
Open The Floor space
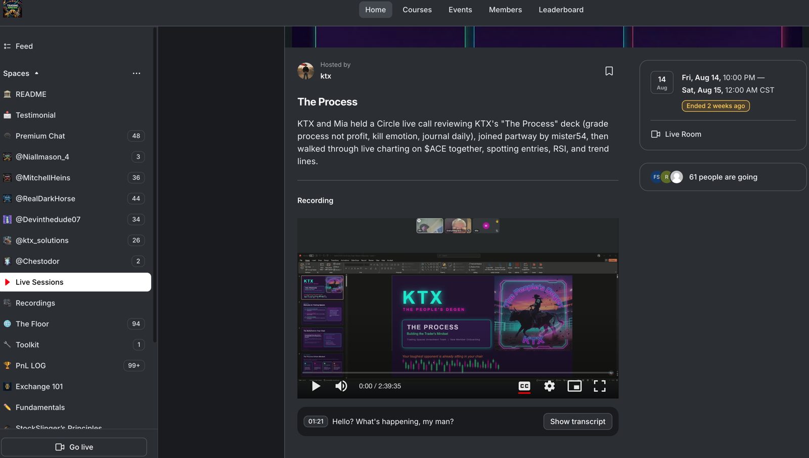[76, 324]
